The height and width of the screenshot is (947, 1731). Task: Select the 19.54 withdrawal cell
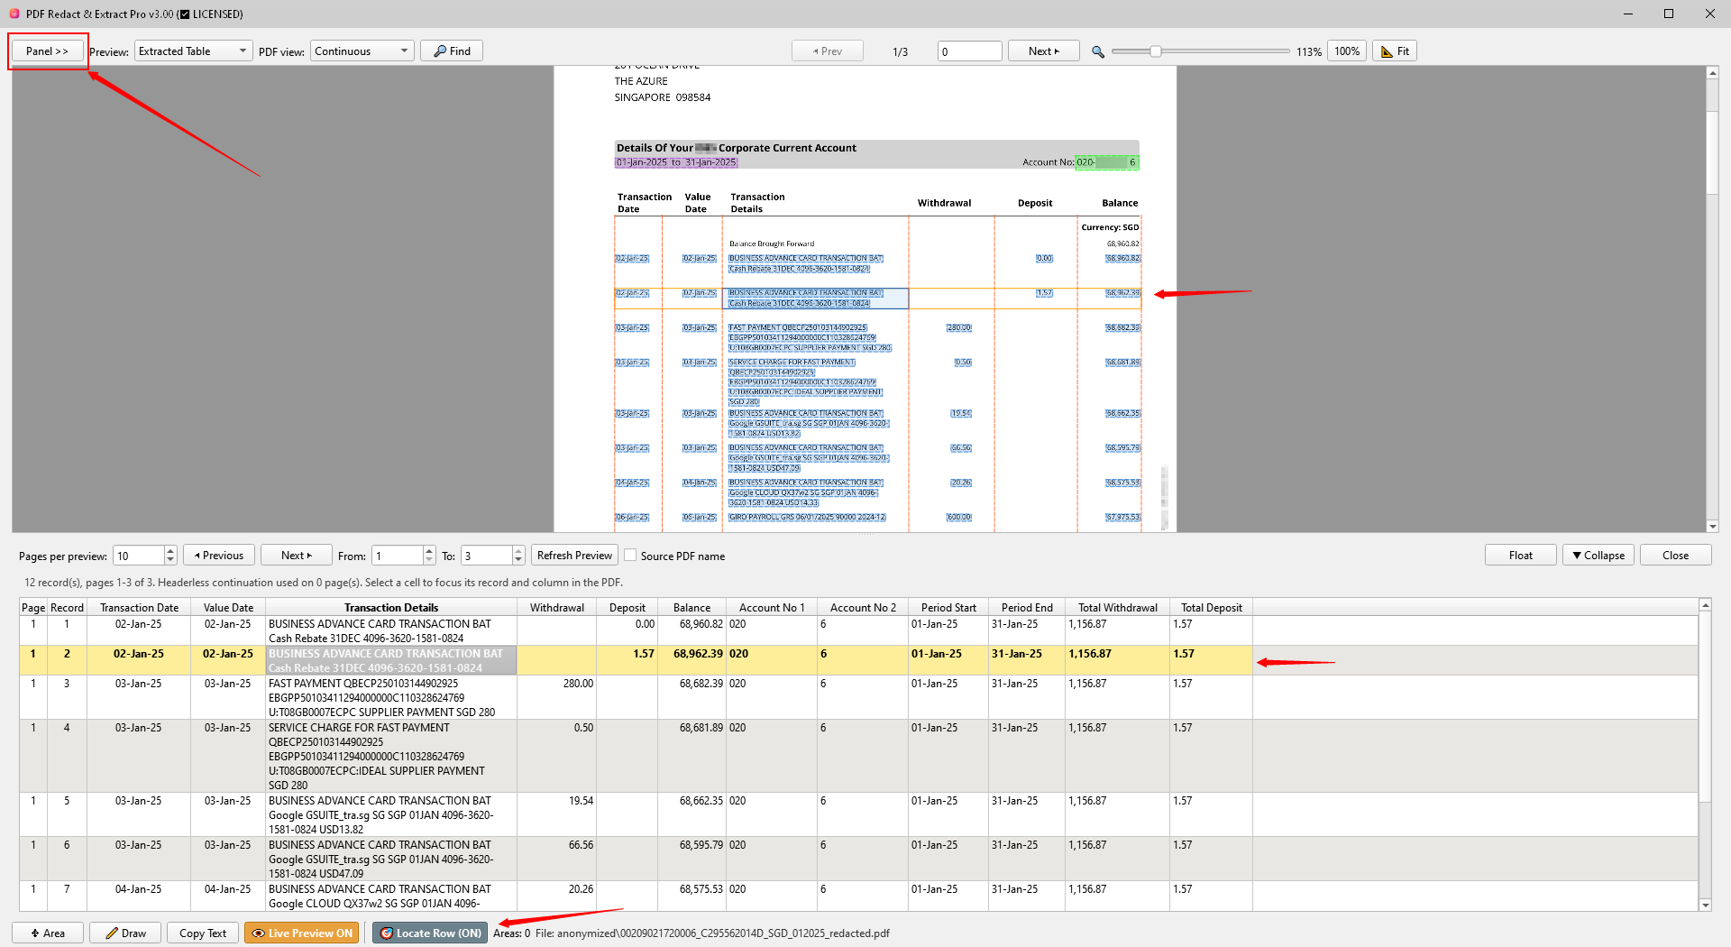tap(556, 814)
